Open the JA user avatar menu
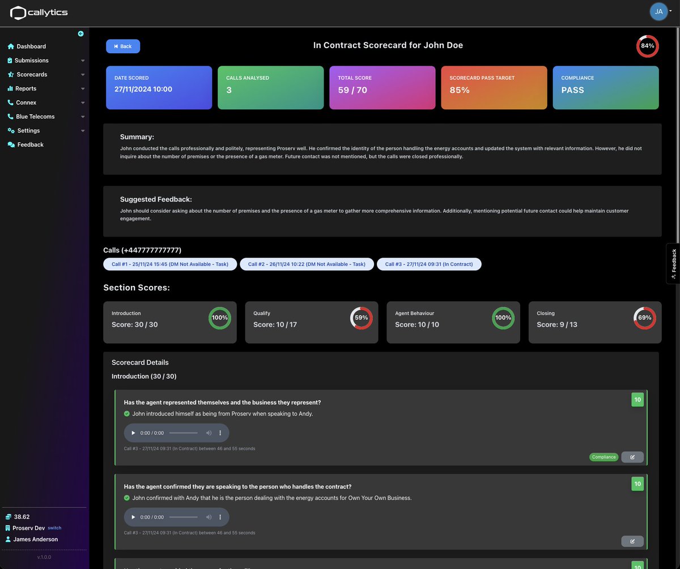680x569 pixels. (x=659, y=11)
